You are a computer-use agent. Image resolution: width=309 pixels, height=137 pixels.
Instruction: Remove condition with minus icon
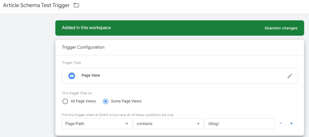(280, 123)
